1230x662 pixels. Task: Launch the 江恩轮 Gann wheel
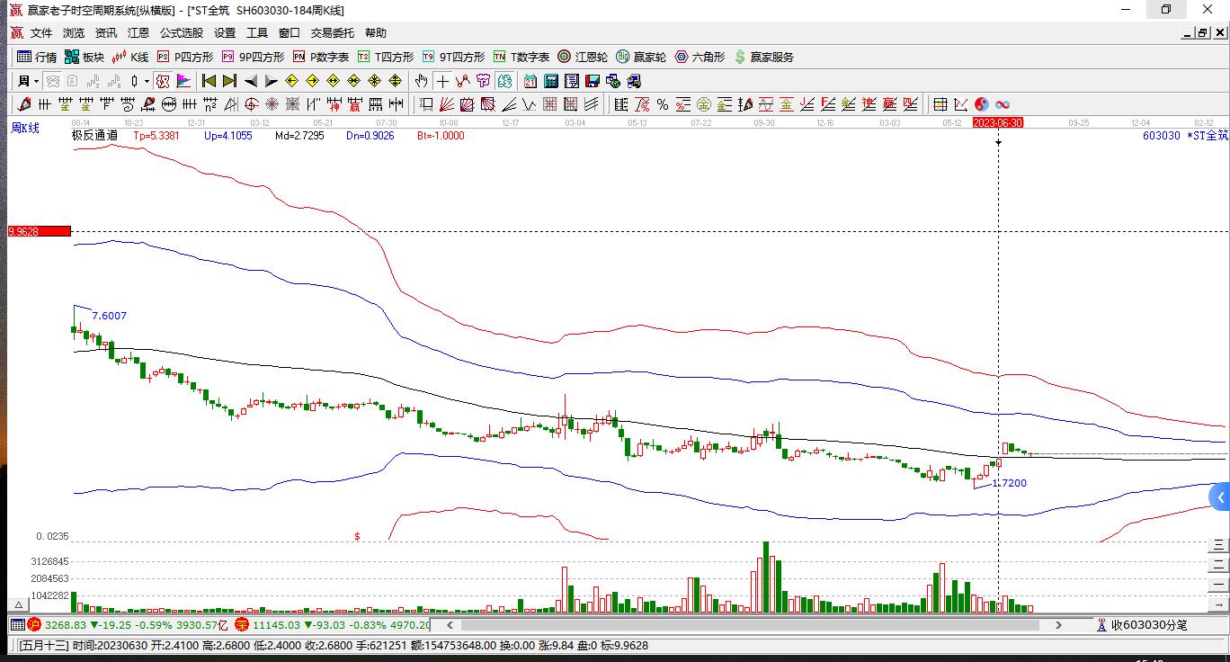pyautogui.click(x=583, y=57)
